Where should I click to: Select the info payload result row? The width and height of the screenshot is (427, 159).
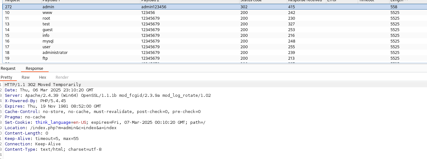[x=46, y=36]
